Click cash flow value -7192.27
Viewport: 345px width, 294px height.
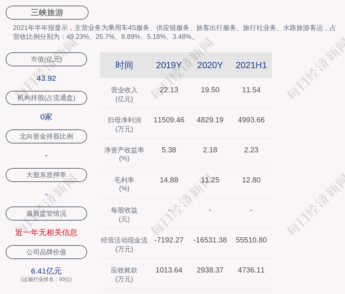coord(169,240)
